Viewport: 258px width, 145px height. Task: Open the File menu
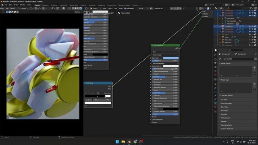6,5
